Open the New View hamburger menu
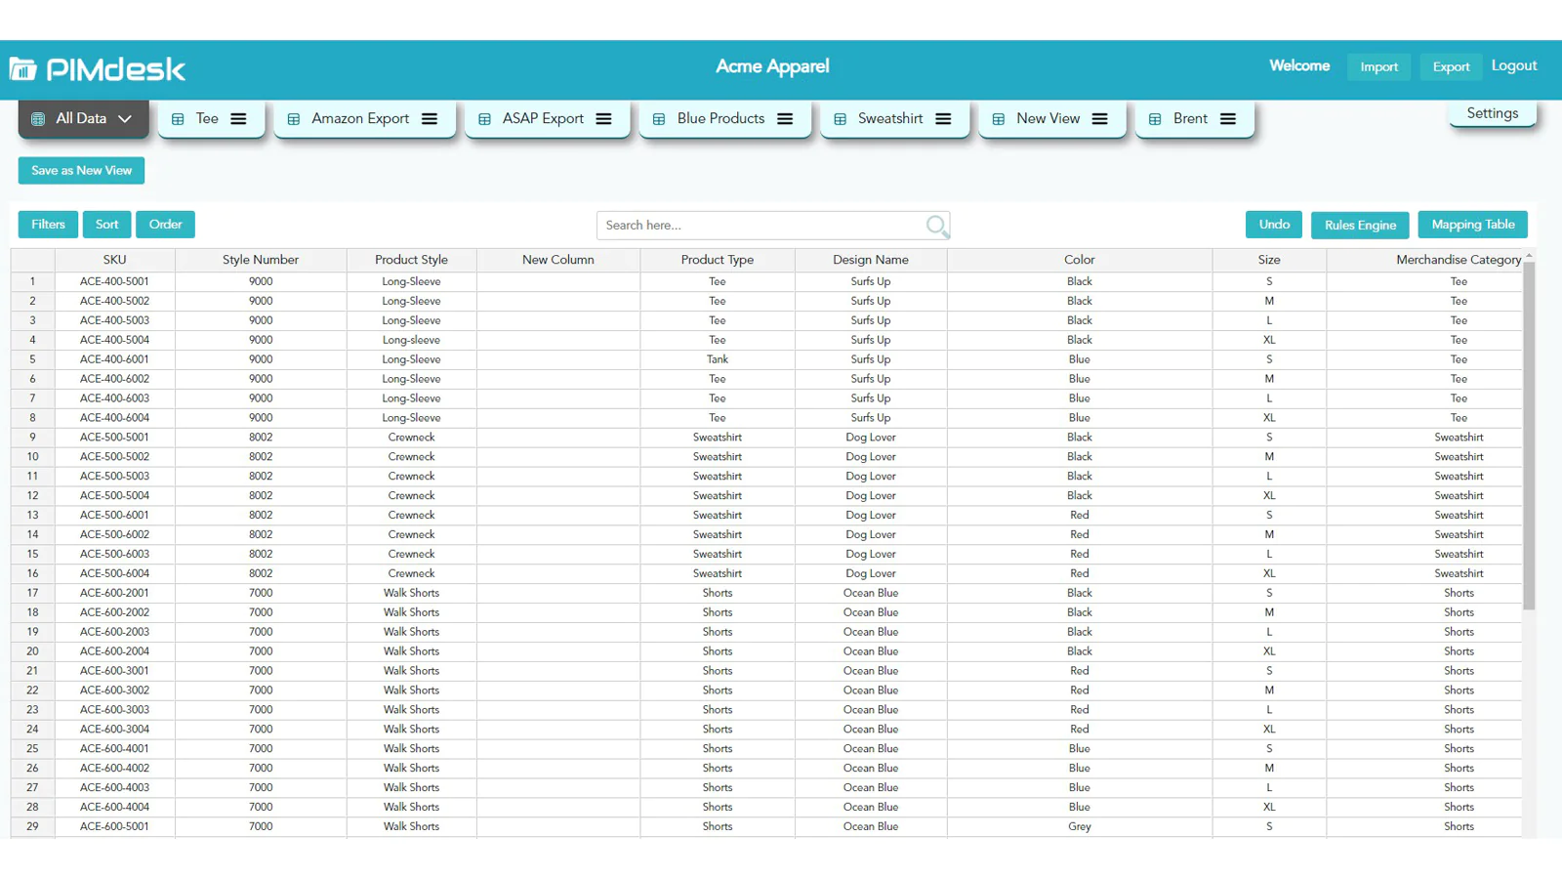 tap(1100, 119)
